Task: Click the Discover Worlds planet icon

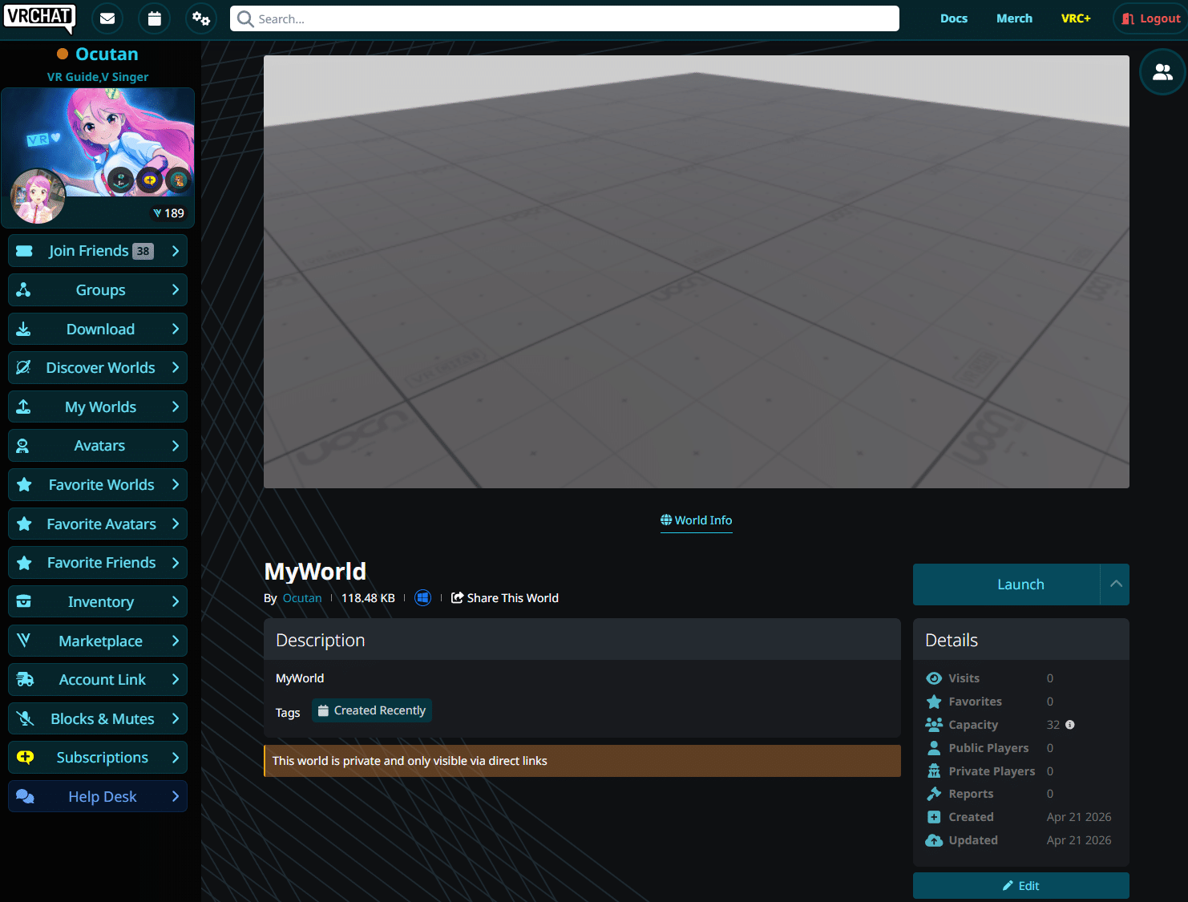Action: click(24, 368)
